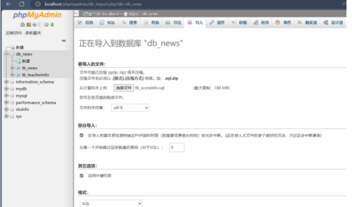
Task: Toggle the 启用外键约束 foreign key checkbox
Action: [82, 175]
